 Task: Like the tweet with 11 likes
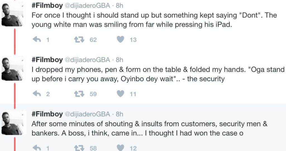pyautogui.click(x=121, y=94)
